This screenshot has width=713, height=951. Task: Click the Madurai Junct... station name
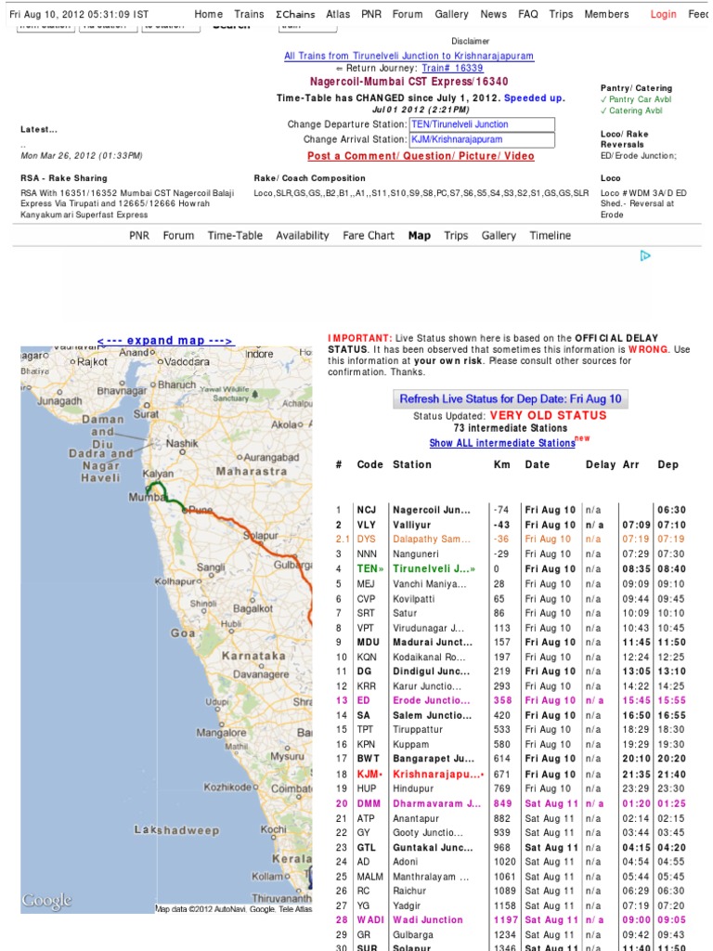coord(433,643)
